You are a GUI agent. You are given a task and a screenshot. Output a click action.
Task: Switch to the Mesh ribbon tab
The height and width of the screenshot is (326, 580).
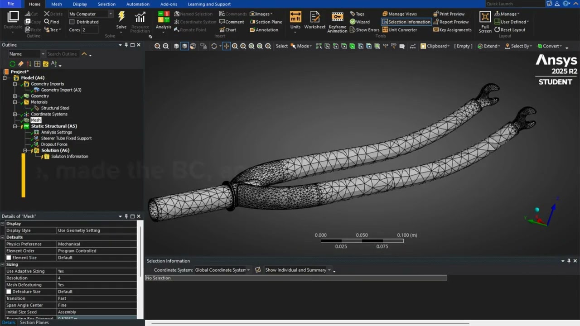pyautogui.click(x=57, y=4)
